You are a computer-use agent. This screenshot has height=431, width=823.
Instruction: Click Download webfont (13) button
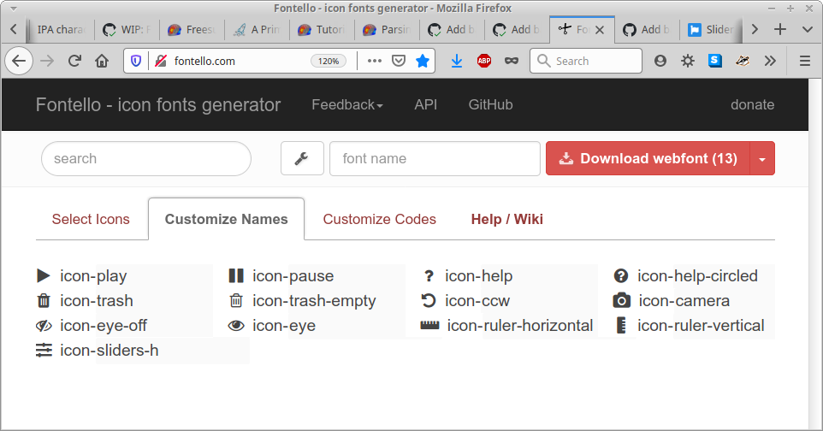click(x=648, y=158)
